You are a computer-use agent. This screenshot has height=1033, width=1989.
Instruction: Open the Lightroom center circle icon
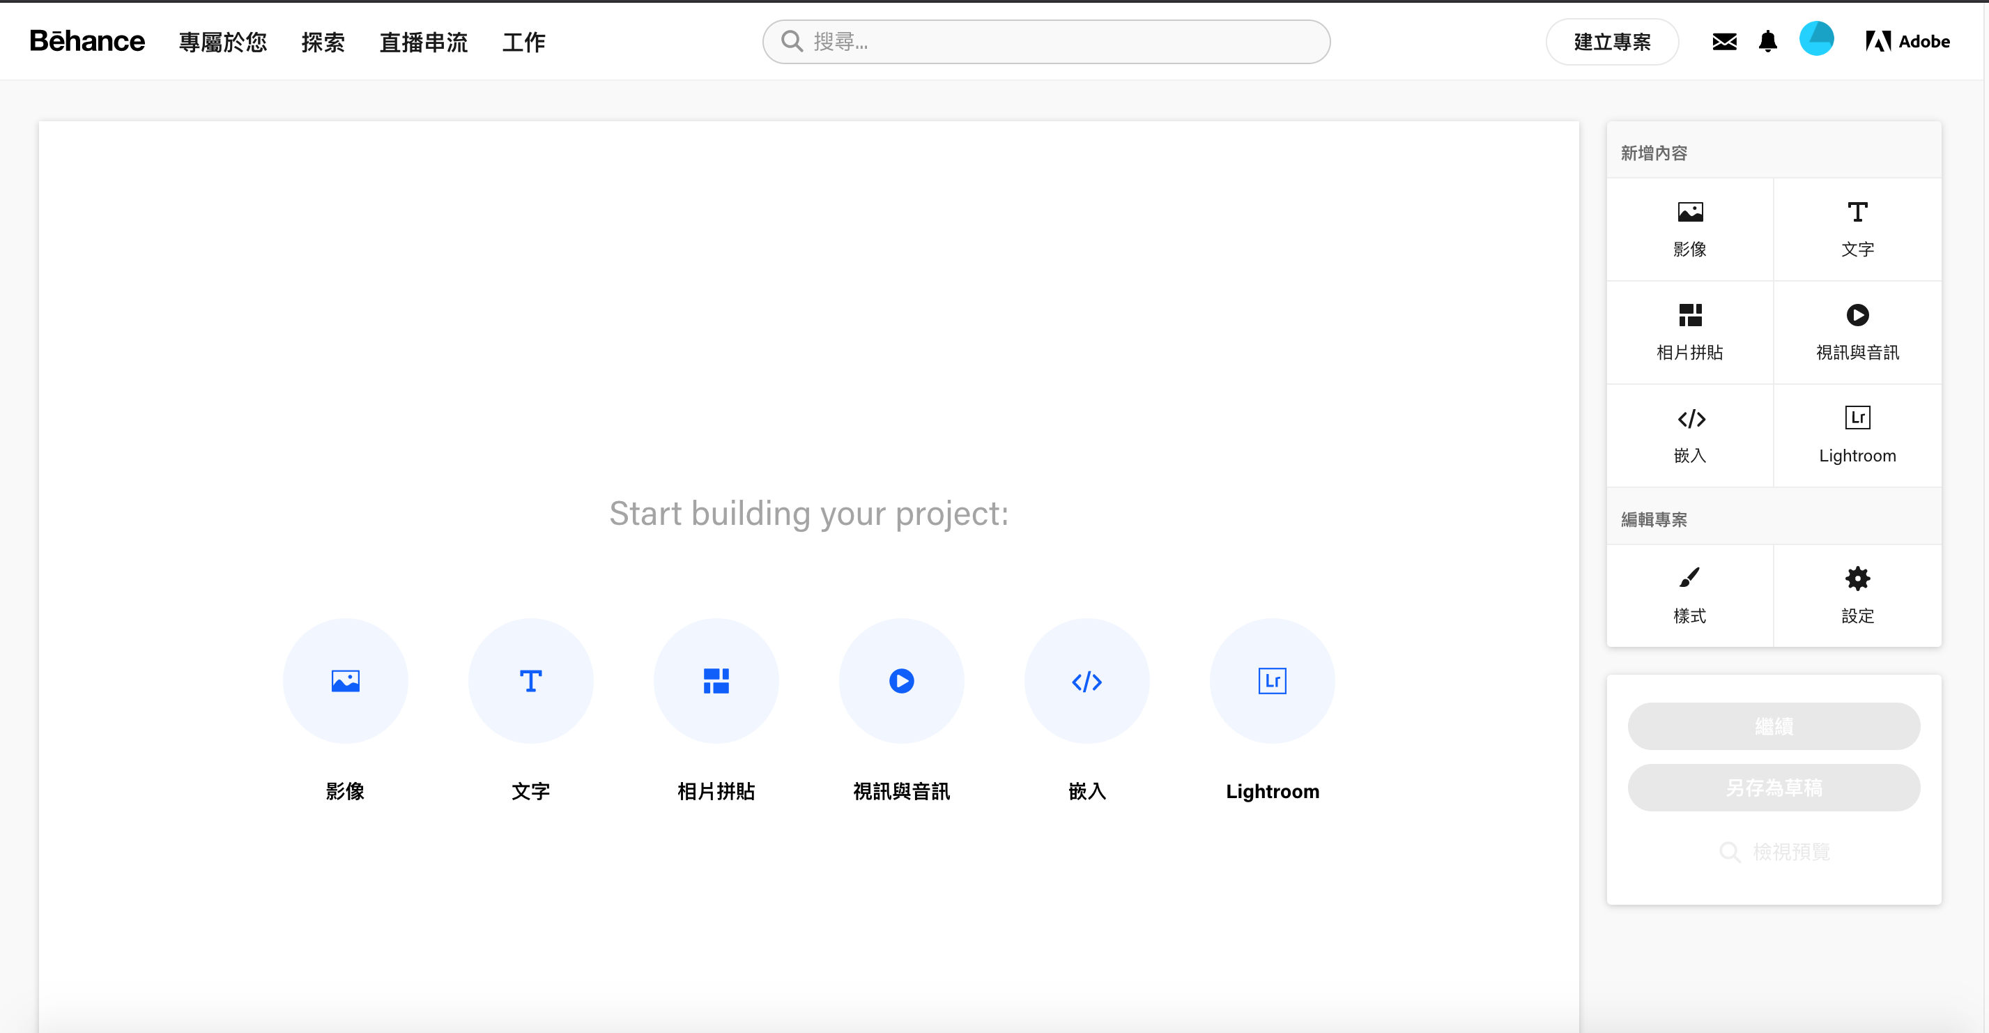pos(1272,680)
